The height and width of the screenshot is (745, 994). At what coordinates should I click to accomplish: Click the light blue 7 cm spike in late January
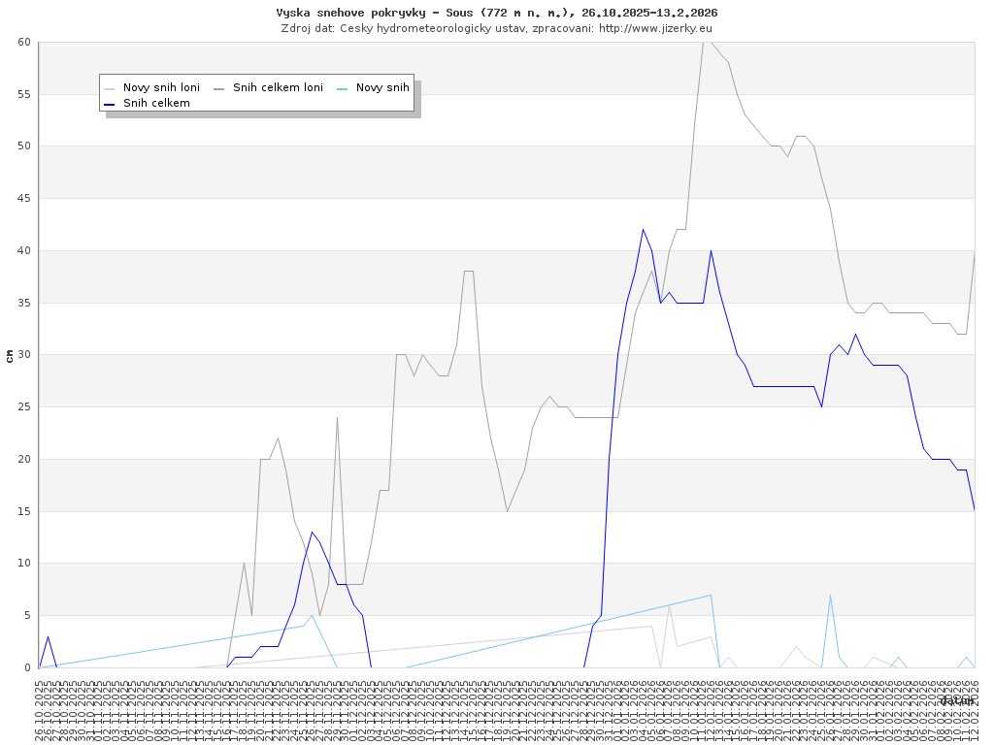tap(830, 595)
